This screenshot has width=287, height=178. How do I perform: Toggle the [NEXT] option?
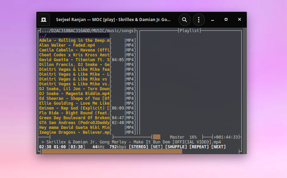coord(218,147)
